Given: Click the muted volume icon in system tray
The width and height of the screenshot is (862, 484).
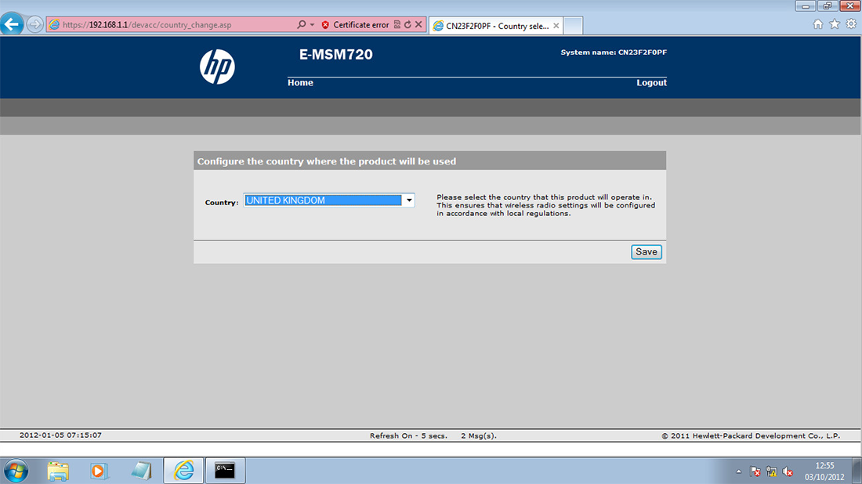Looking at the screenshot, I should tap(788, 471).
